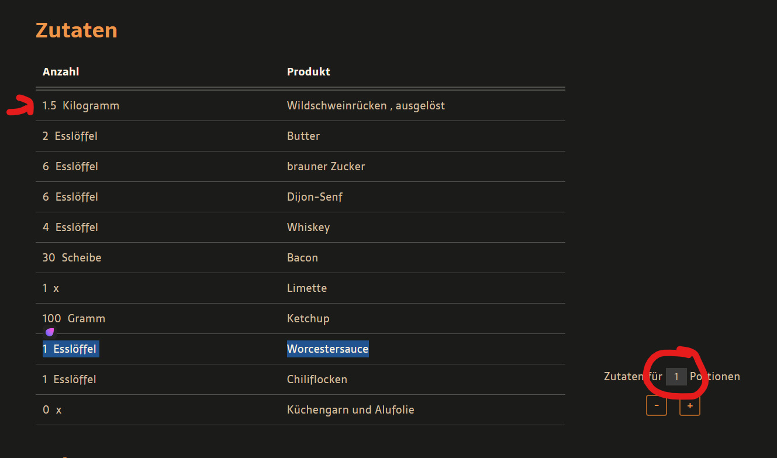Click the Whiskey ingredient entry
The height and width of the screenshot is (458, 777).
click(x=309, y=228)
